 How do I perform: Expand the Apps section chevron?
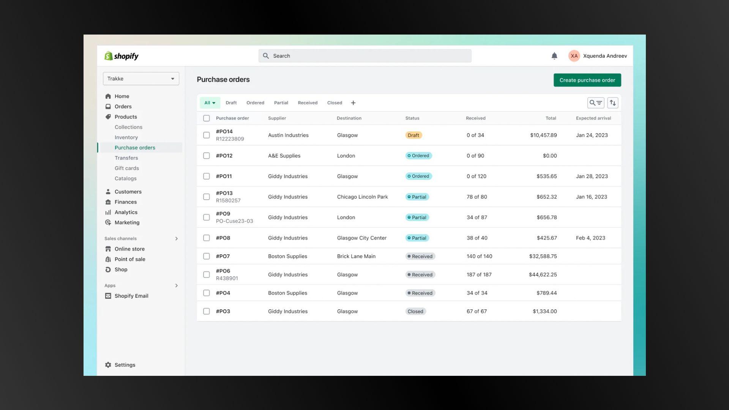click(x=176, y=285)
